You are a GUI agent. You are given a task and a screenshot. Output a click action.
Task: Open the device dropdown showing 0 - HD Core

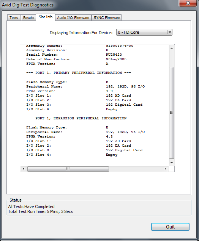coord(144,32)
